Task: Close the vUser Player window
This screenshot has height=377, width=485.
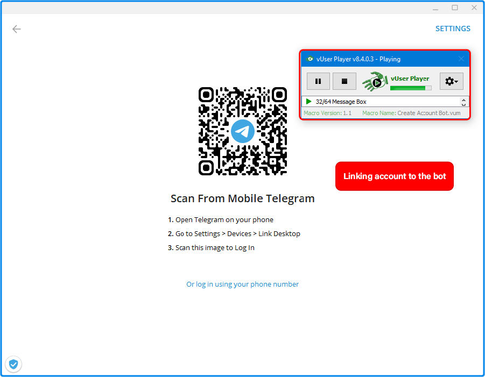Action: click(461, 59)
